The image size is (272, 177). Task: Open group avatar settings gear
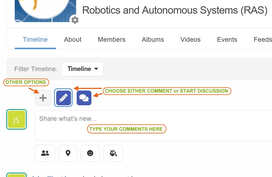click(x=75, y=20)
